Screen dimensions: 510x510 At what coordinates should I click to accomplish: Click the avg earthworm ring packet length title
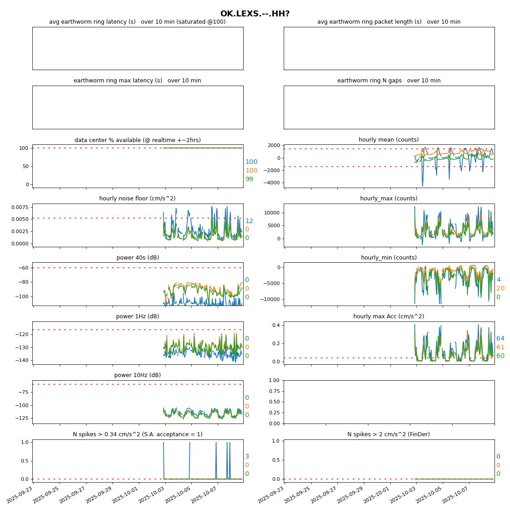[388, 22]
